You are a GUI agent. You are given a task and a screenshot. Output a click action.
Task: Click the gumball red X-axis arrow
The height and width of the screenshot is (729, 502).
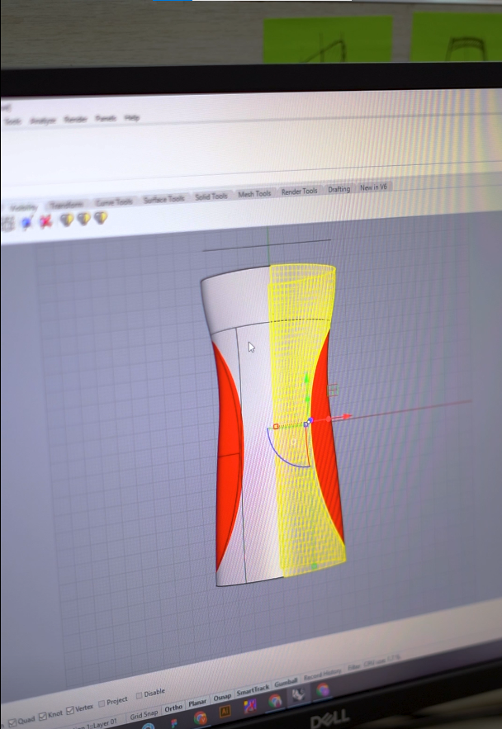pos(346,417)
